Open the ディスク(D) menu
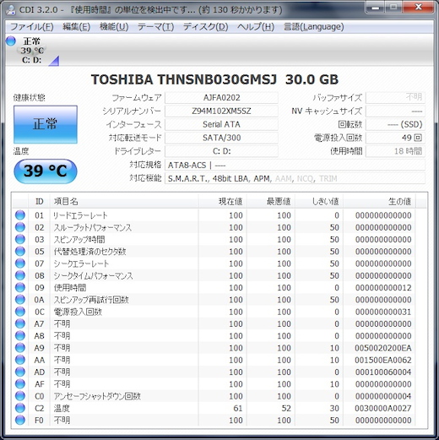Screen dimensions: 439x440 tap(205, 27)
